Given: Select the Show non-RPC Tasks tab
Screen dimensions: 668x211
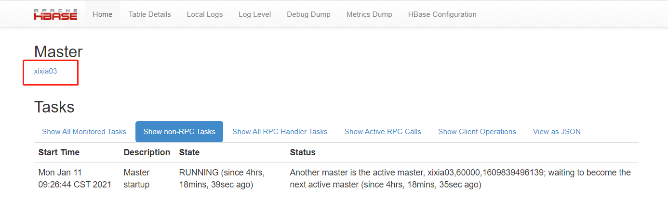Looking at the screenshot, I should click(179, 132).
